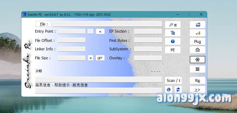Click the NET button beside File Size
237x113 pixels.
[100, 58]
